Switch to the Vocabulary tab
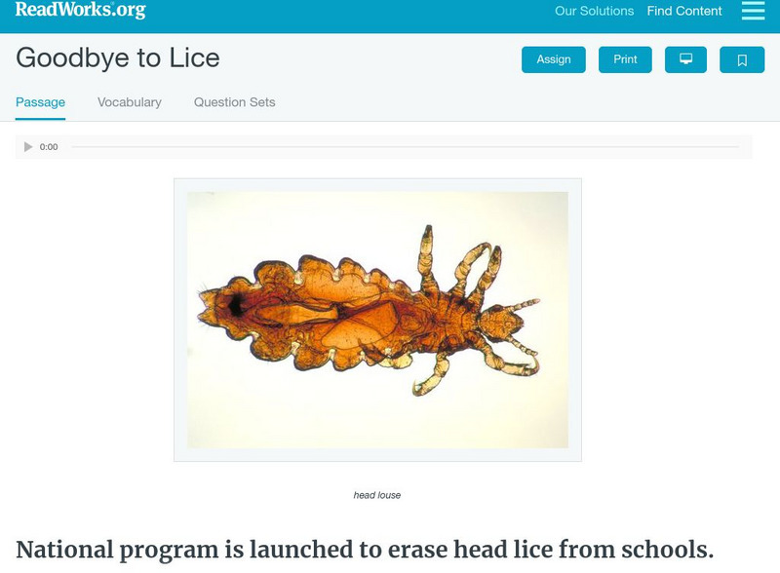 [x=130, y=102]
